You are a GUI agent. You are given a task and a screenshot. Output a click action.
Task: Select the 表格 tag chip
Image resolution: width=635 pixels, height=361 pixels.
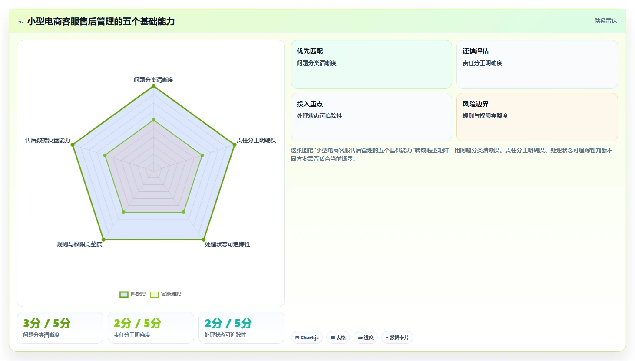coord(338,338)
